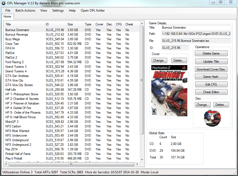Image resolution: width=238 pixels, height=176 pixels.
Task: Select Pinball Hall of Fame row
Action: [x=72, y=154]
